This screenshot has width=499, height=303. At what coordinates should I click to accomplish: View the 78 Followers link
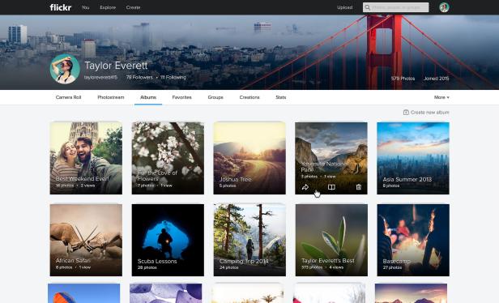(139, 77)
